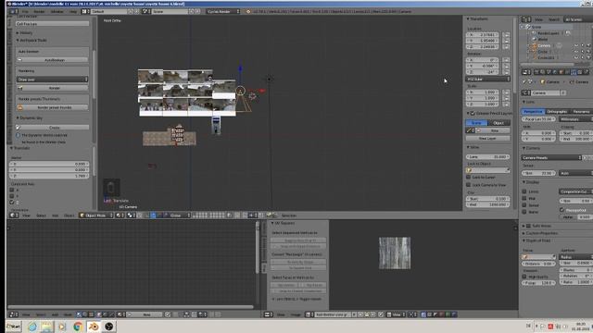593x333 pixels.
Task: Open the Draw over rendering dropdown
Action: point(52,80)
